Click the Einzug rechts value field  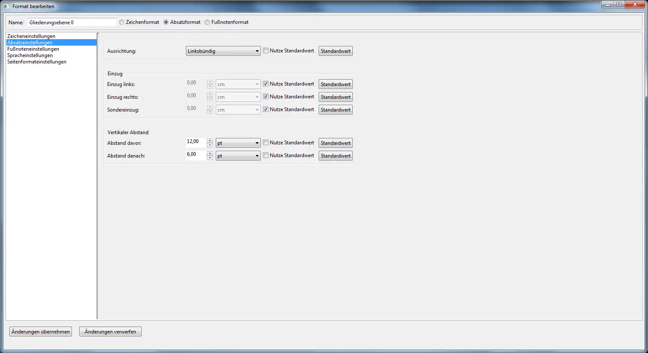click(x=196, y=96)
